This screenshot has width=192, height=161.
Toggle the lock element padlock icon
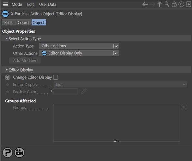174,5
